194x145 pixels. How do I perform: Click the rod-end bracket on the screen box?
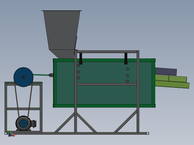[x=51, y=75]
